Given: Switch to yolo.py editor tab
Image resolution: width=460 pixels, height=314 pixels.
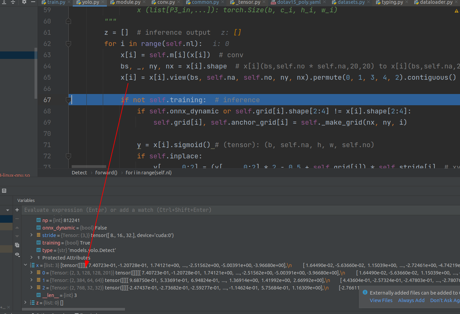Looking at the screenshot, I should click(90, 2).
